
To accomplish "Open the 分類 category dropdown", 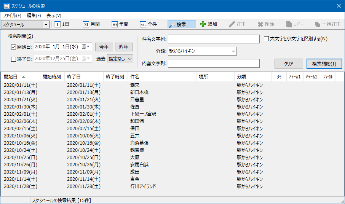I will [x=233, y=51].
